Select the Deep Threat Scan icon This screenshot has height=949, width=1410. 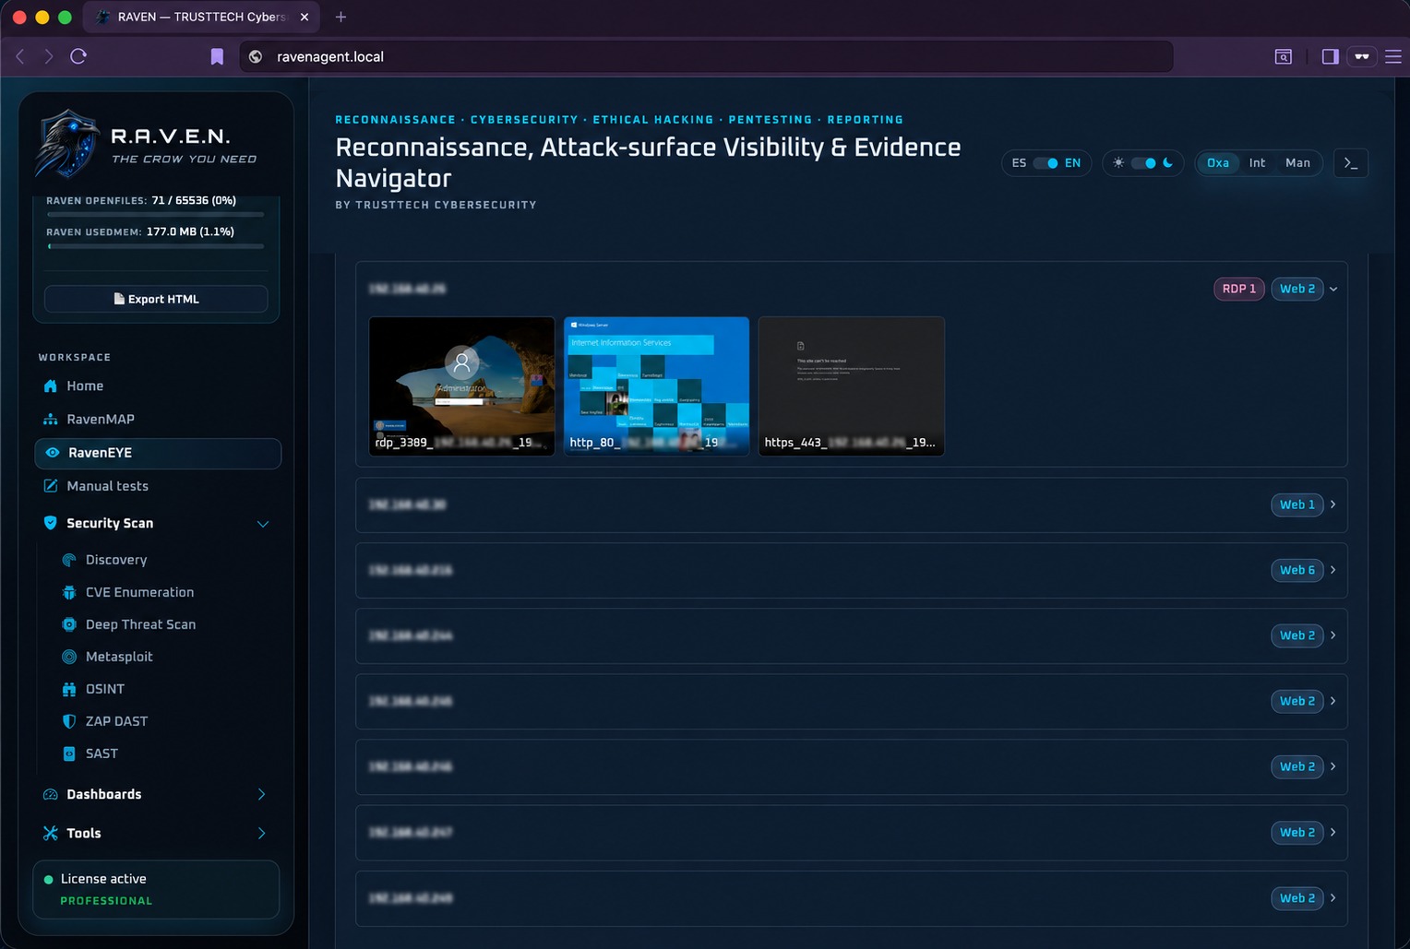click(69, 624)
